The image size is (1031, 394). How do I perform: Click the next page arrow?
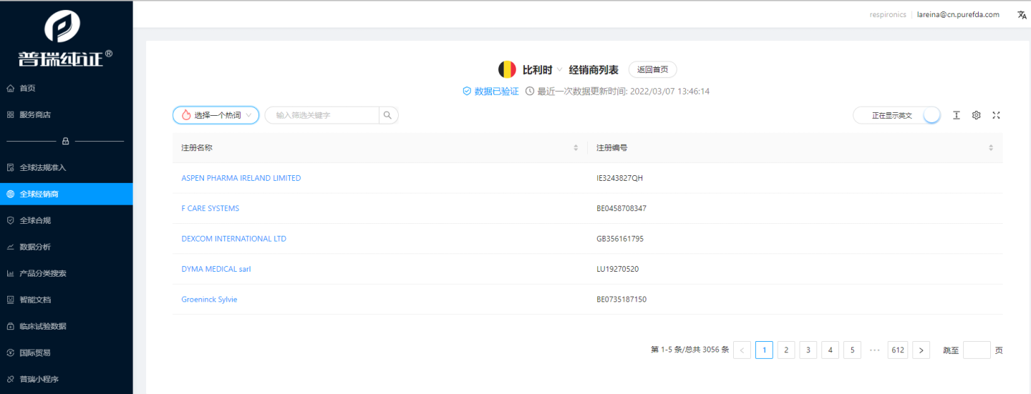tap(921, 350)
